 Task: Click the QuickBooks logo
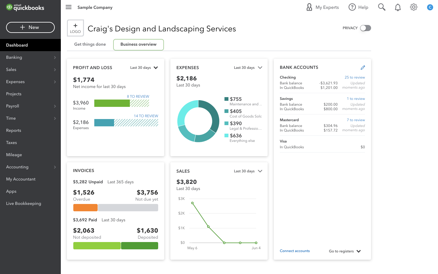coord(24,7)
